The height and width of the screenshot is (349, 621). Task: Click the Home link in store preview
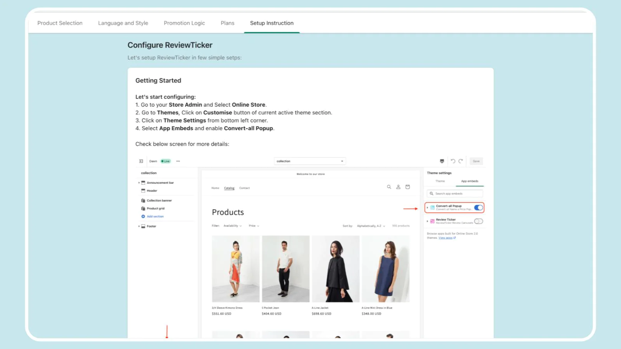coord(215,188)
